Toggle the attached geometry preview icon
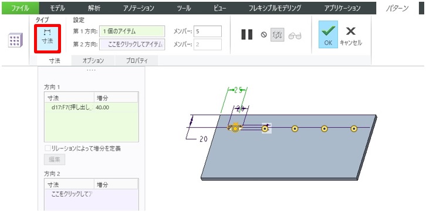Image resolution: width=426 pixels, height=213 pixels. click(278, 35)
